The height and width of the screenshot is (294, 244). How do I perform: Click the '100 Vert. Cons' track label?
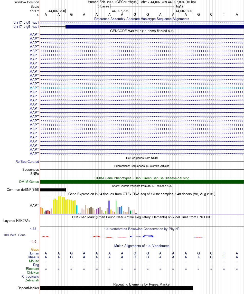point(14,235)
